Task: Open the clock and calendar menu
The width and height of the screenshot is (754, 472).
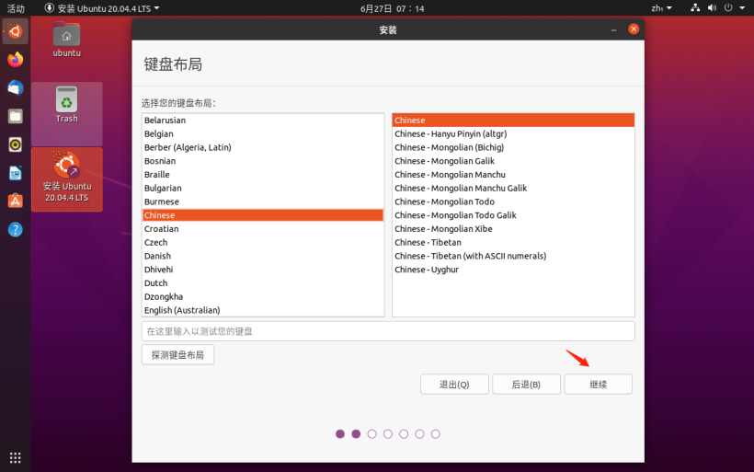Action: click(x=393, y=8)
